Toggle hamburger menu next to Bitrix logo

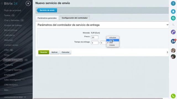click(2, 4)
